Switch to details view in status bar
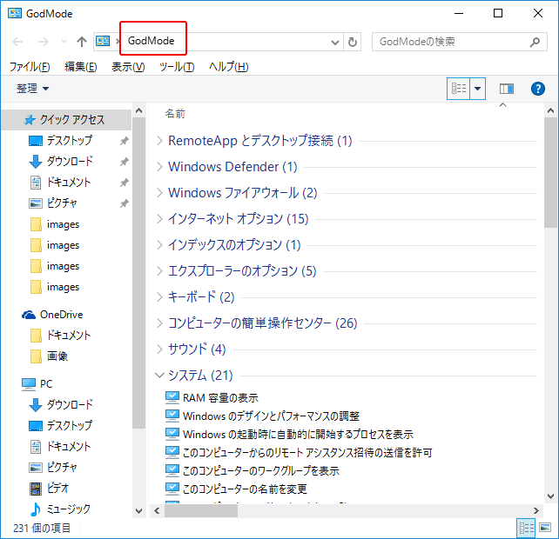This screenshot has height=539, width=559. (x=526, y=528)
